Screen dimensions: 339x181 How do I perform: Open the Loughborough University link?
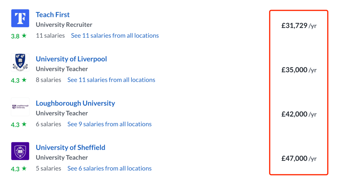pyautogui.click(x=75, y=103)
